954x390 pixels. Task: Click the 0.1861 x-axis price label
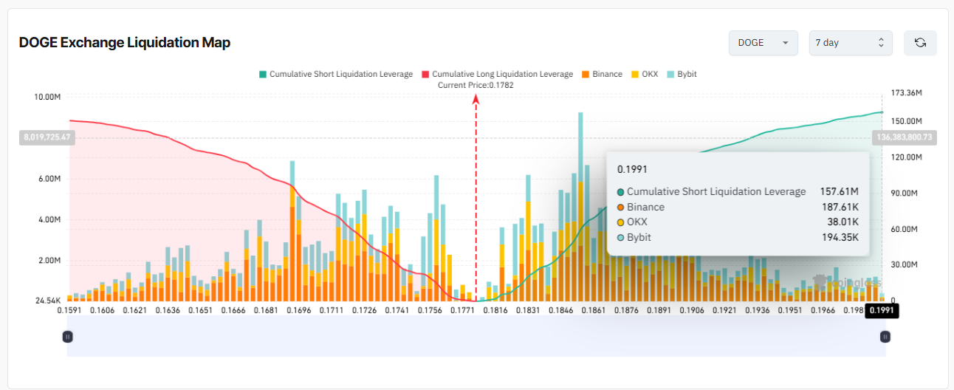(593, 311)
